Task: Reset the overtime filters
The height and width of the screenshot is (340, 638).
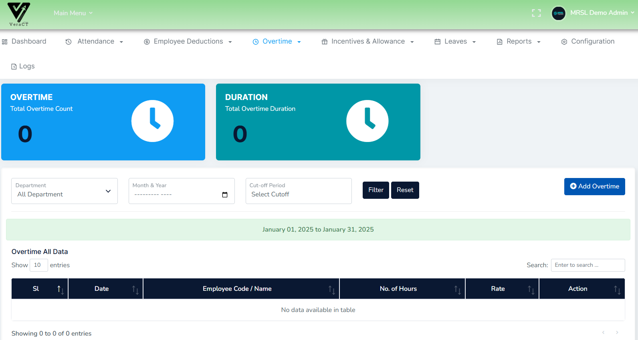Action: click(405, 190)
